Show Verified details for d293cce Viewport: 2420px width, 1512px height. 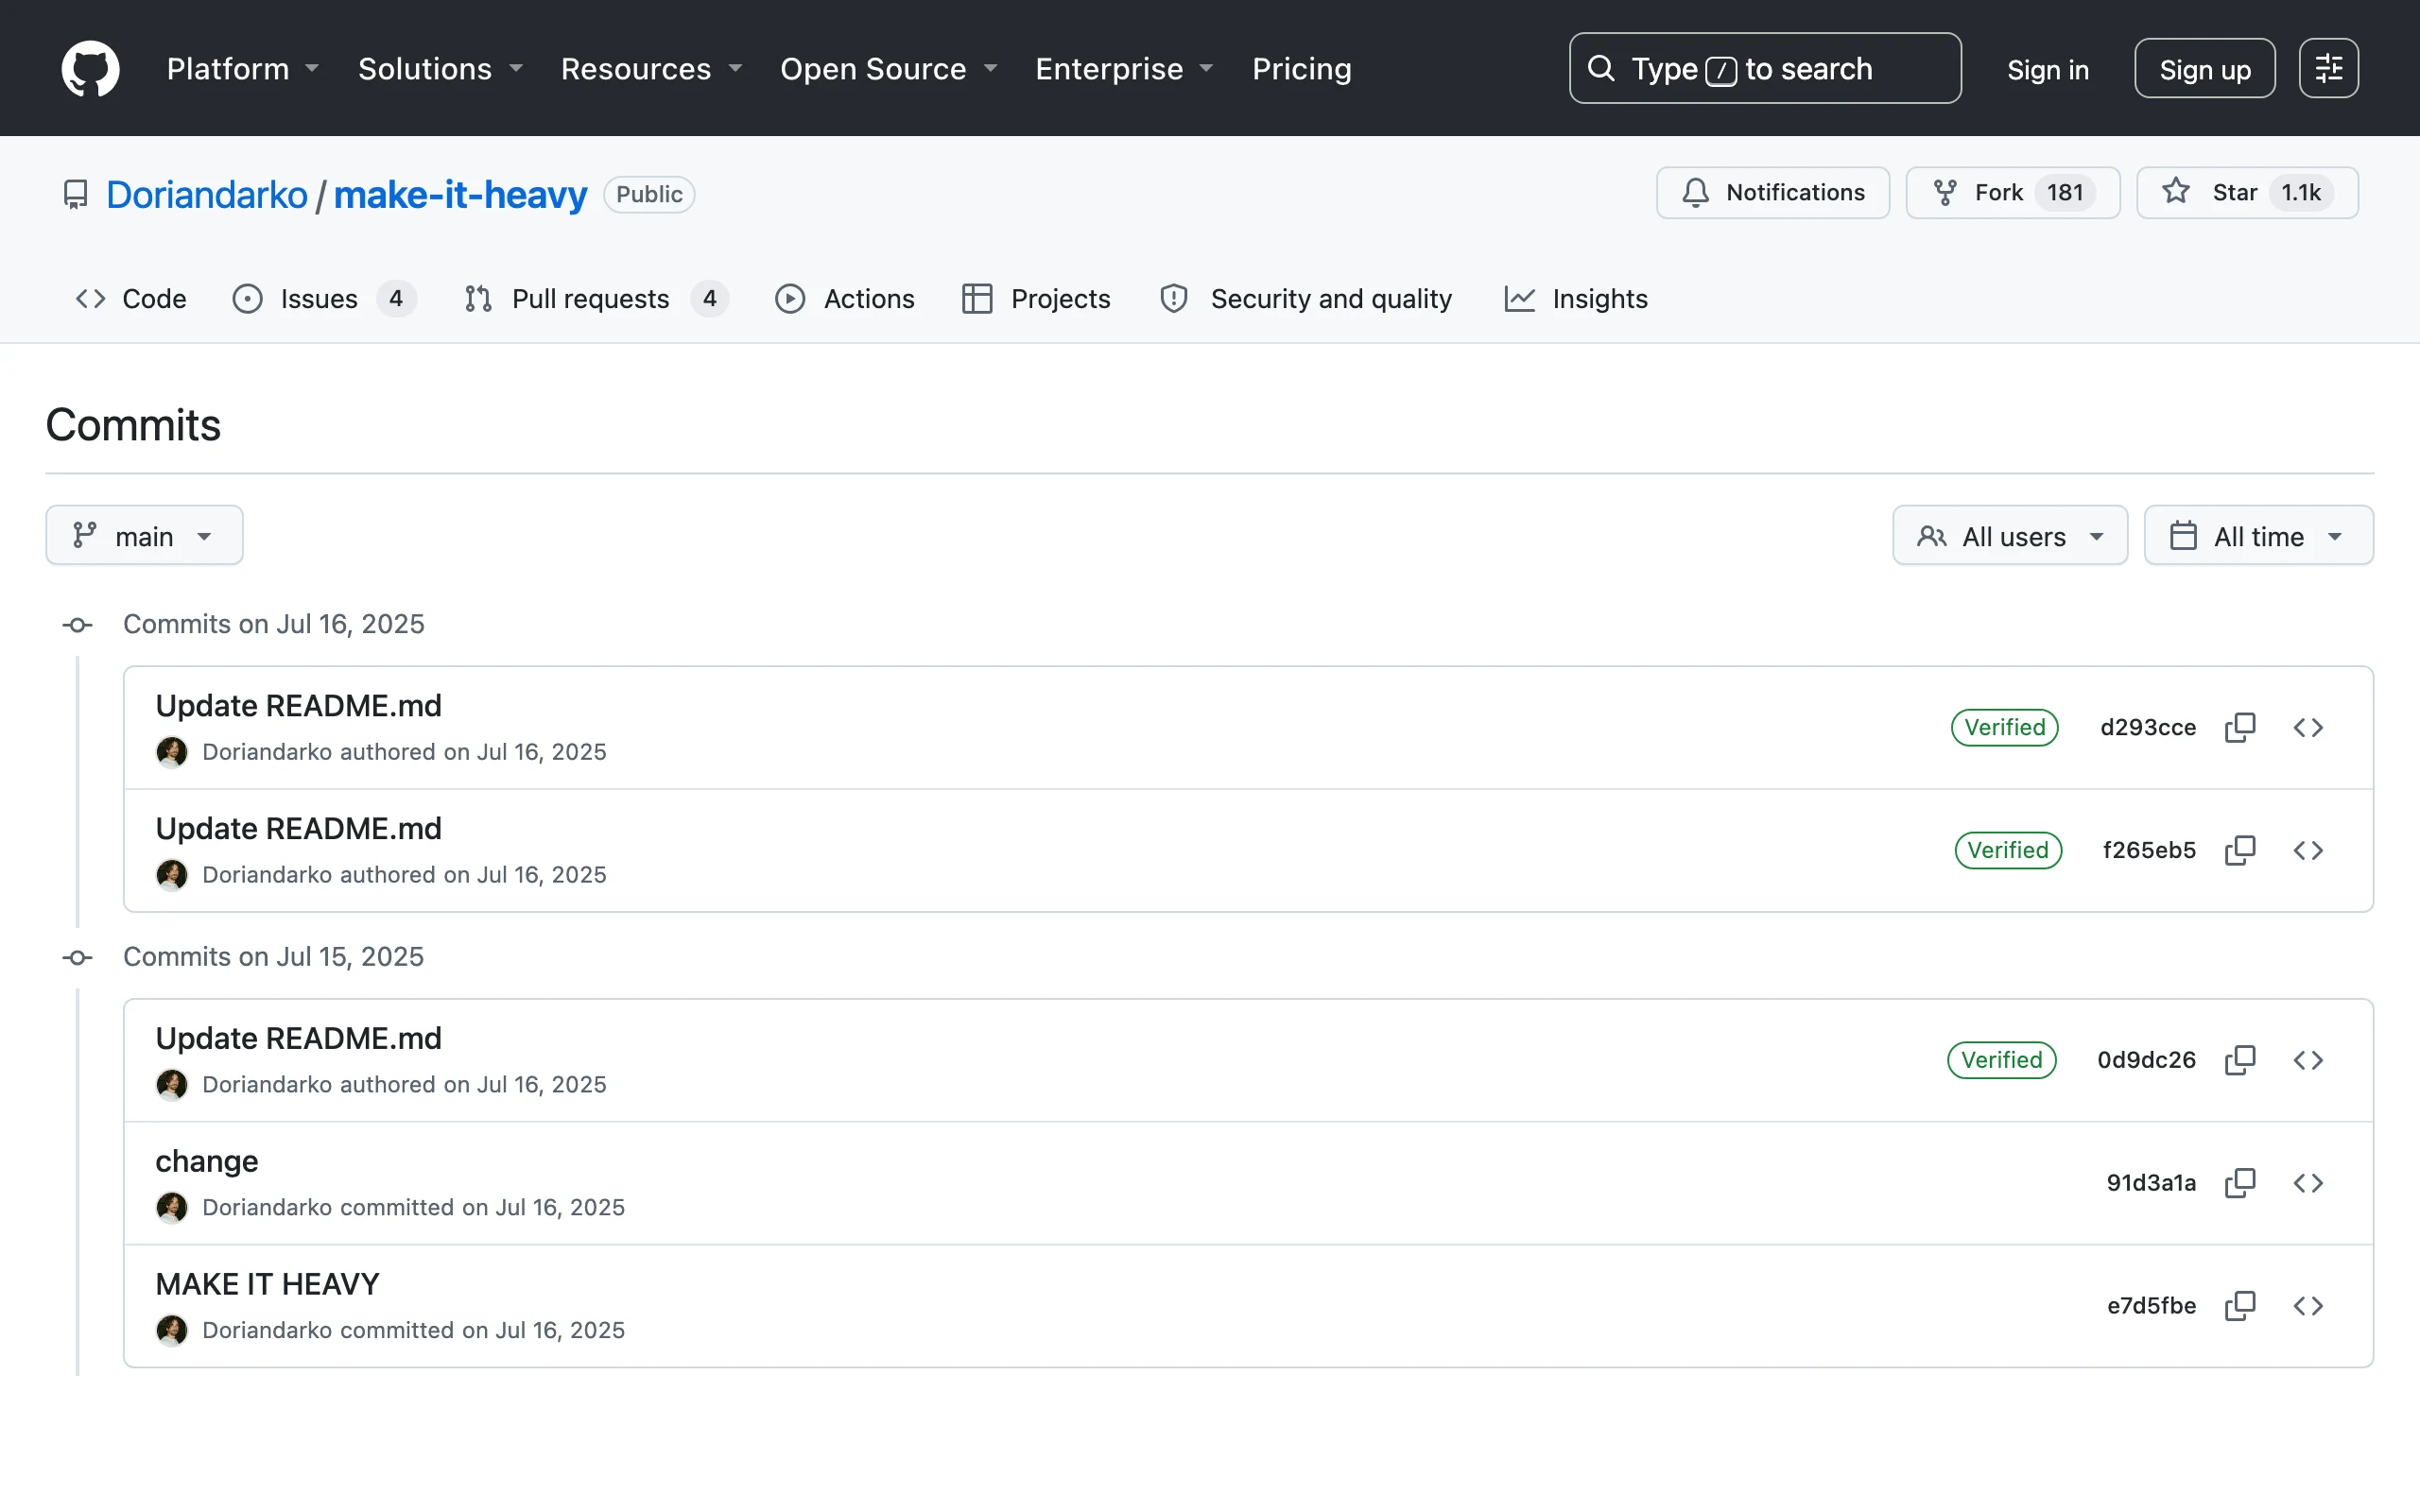pos(2004,727)
